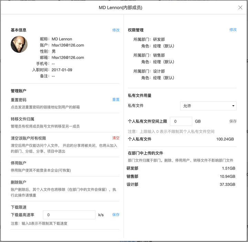
Task: Click the 研发部 1.51GB file usage row
Action: point(181,168)
